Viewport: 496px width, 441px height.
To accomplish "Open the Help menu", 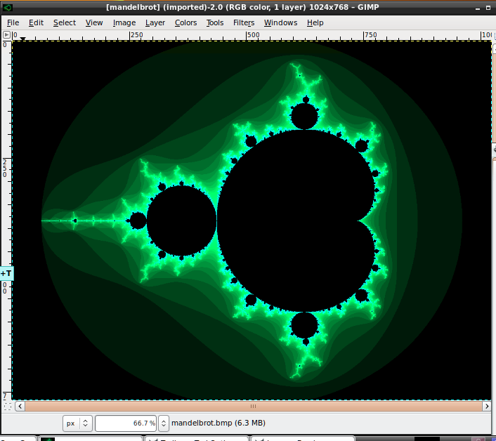I will tap(315, 22).
